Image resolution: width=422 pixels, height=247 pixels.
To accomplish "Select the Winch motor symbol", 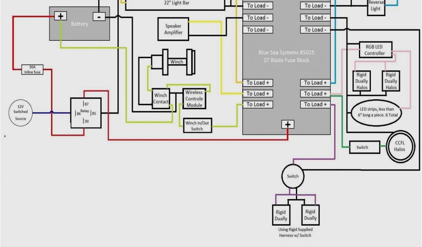I will (x=176, y=62).
